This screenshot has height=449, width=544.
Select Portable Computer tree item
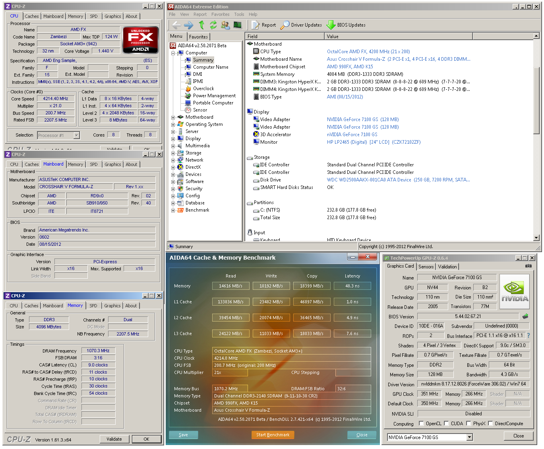[209, 103]
